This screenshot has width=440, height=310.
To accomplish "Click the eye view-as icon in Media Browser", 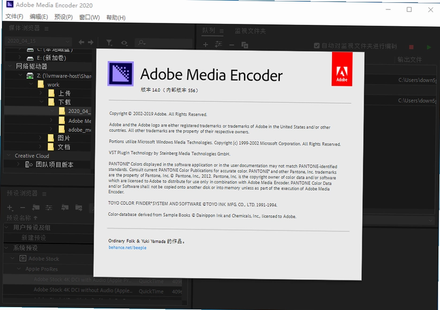I will point(124,43).
